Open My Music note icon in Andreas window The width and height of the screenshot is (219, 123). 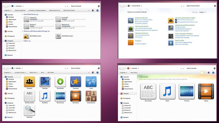(x=45, y=96)
